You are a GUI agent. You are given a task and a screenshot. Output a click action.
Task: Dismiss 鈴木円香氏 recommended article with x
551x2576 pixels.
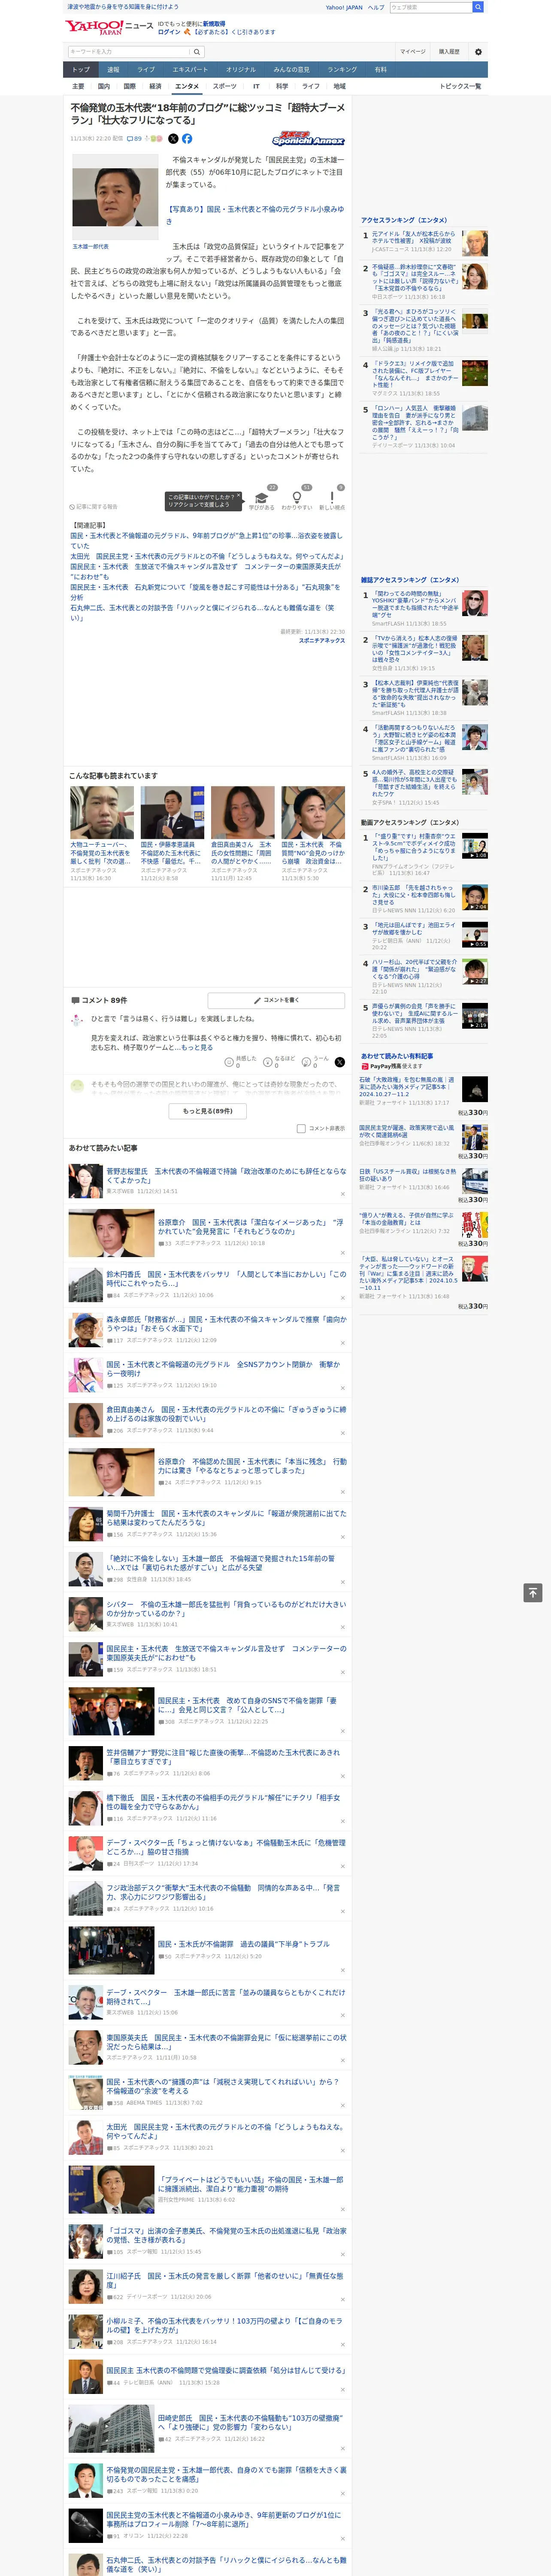pos(342,1297)
